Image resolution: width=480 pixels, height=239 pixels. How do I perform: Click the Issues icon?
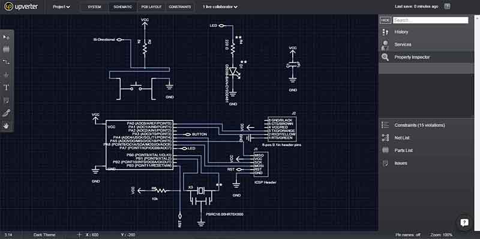click(385, 163)
